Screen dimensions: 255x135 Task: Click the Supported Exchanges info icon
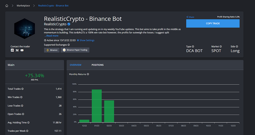[69, 45]
